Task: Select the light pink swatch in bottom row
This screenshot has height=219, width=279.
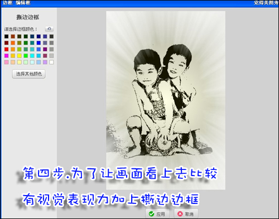Action: click(7, 62)
